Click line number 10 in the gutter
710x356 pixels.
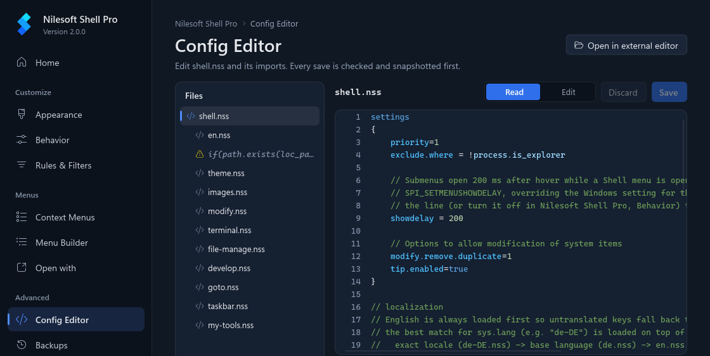point(356,231)
